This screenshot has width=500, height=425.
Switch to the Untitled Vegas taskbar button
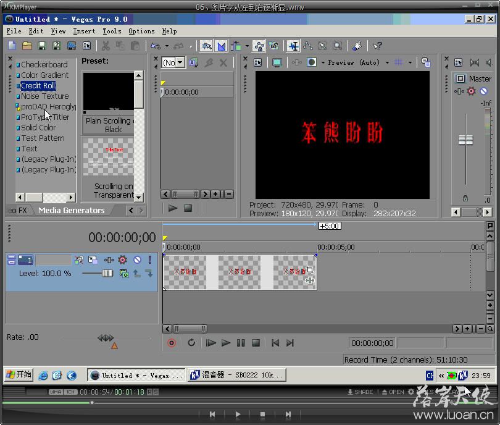click(136, 375)
